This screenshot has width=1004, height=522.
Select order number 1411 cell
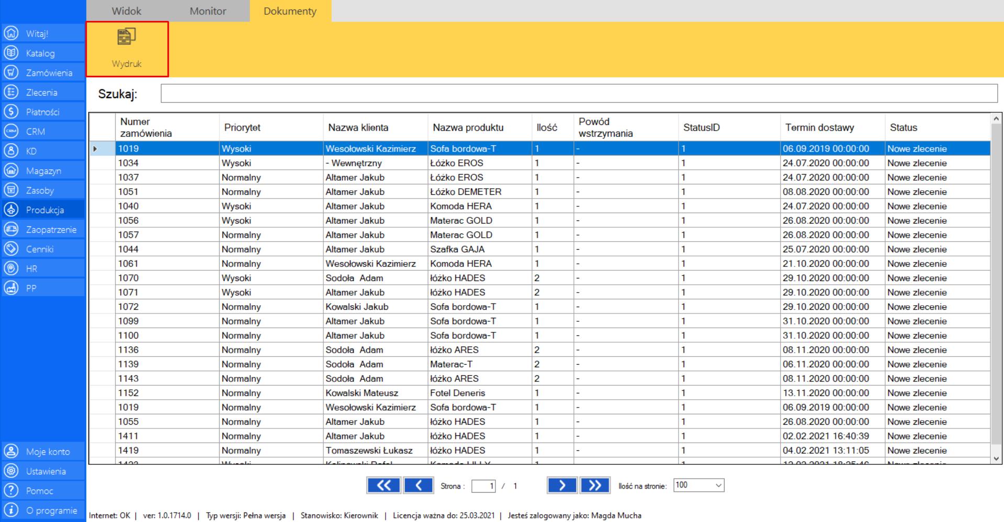[x=167, y=436]
